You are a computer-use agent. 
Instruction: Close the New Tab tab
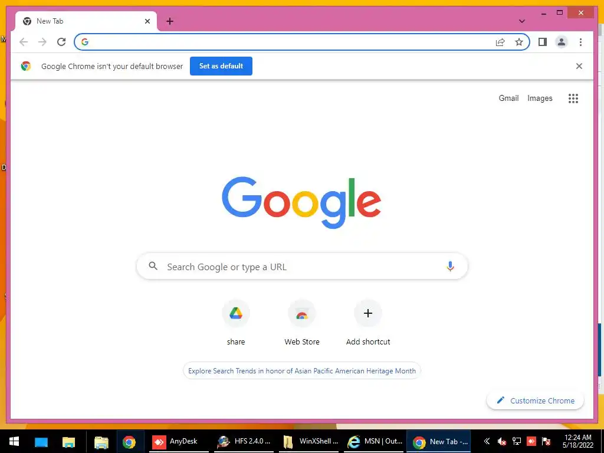pos(147,21)
